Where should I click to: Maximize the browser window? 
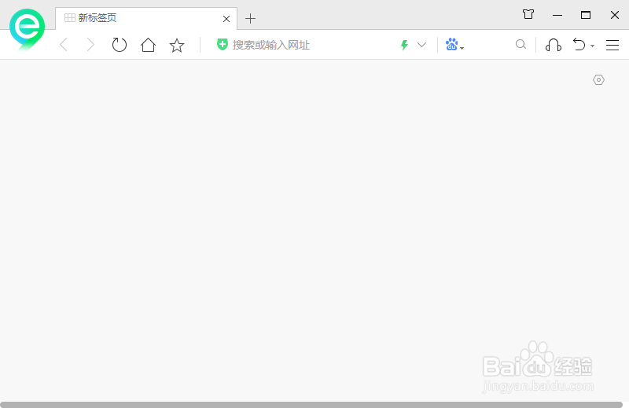[x=586, y=15]
